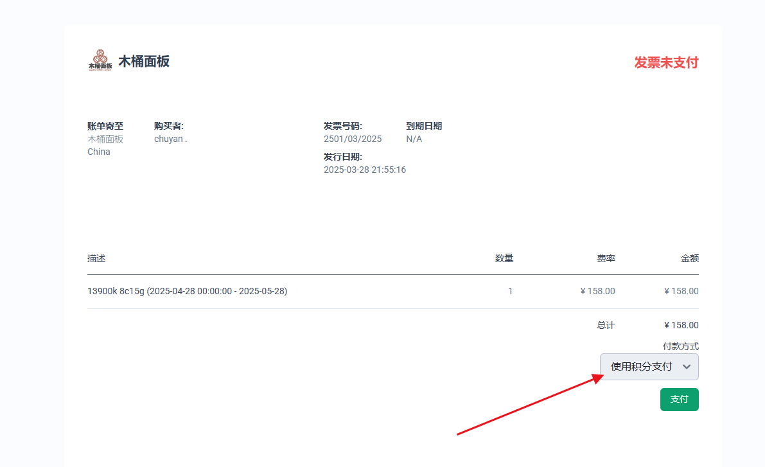The height and width of the screenshot is (467, 765).
Task: Click the buyer name chuyan
Action: 170,139
